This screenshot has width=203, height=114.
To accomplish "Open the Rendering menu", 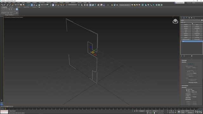I will tap(49, 3).
